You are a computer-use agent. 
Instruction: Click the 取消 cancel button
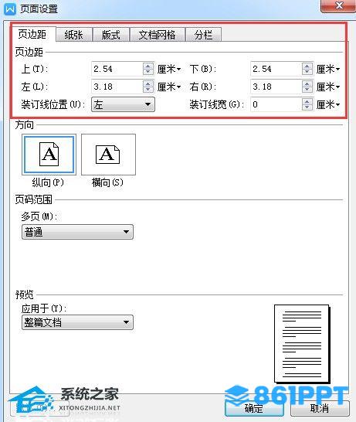(320, 408)
